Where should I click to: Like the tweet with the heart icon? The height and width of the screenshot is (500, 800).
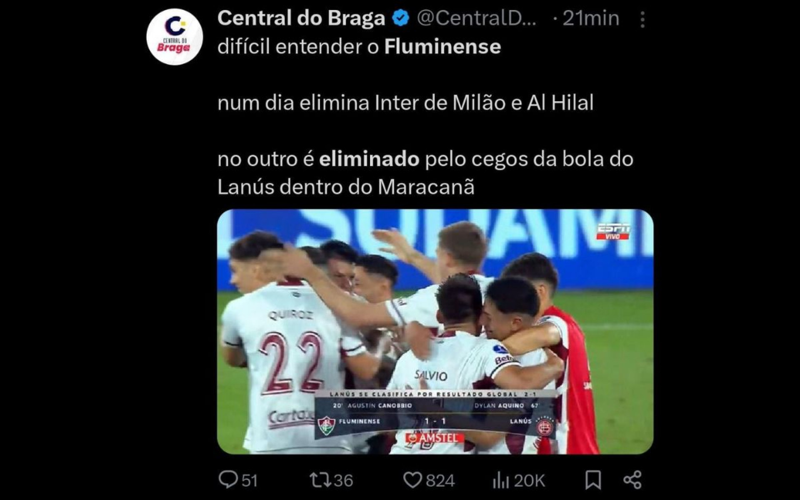[x=412, y=480]
